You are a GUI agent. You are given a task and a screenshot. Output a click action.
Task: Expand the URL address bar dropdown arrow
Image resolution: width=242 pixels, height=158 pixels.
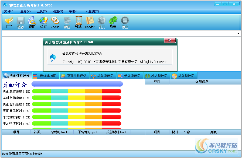point(238,34)
